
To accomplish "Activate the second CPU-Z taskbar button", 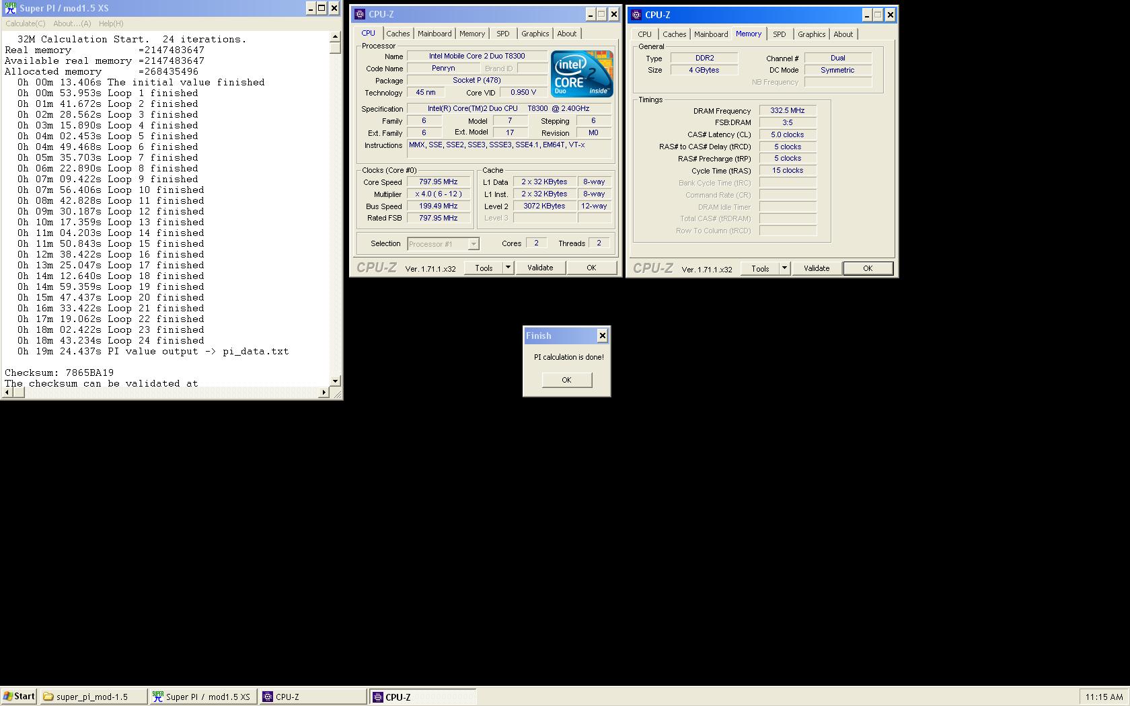I will pos(423,697).
